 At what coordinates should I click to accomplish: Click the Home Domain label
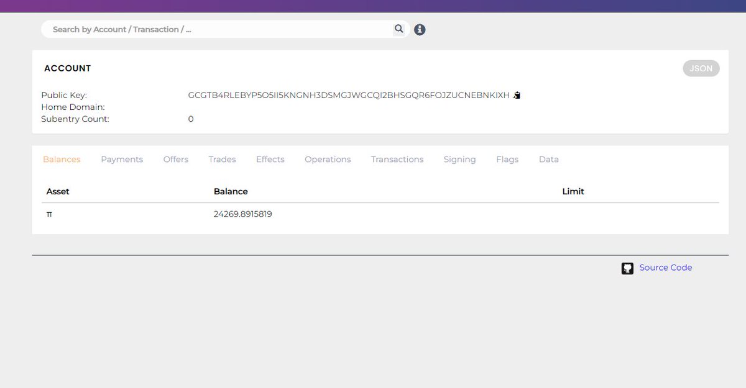(x=73, y=107)
